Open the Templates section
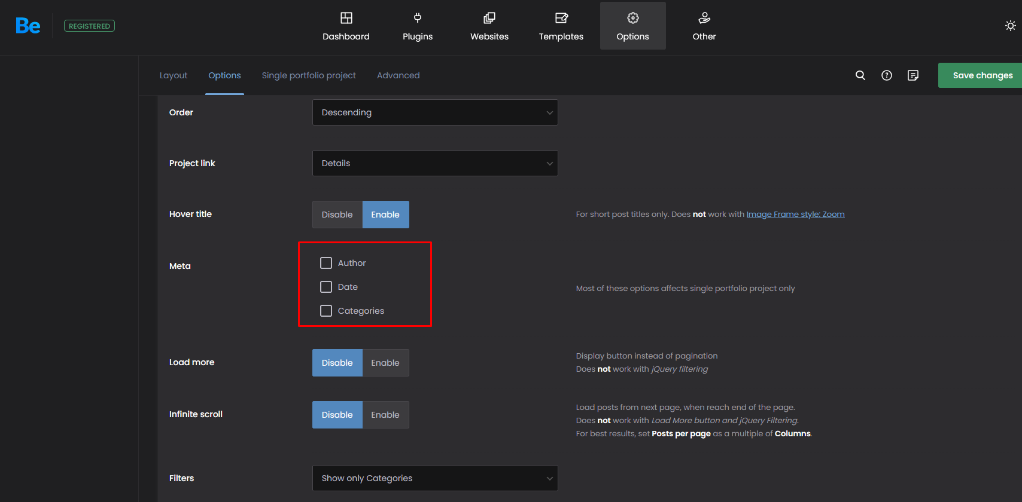Viewport: 1022px width, 502px height. [561, 26]
